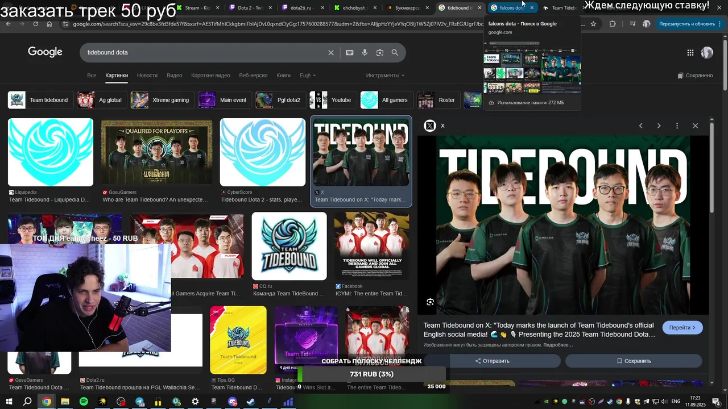Open the Google apps grid

[x=690, y=52]
